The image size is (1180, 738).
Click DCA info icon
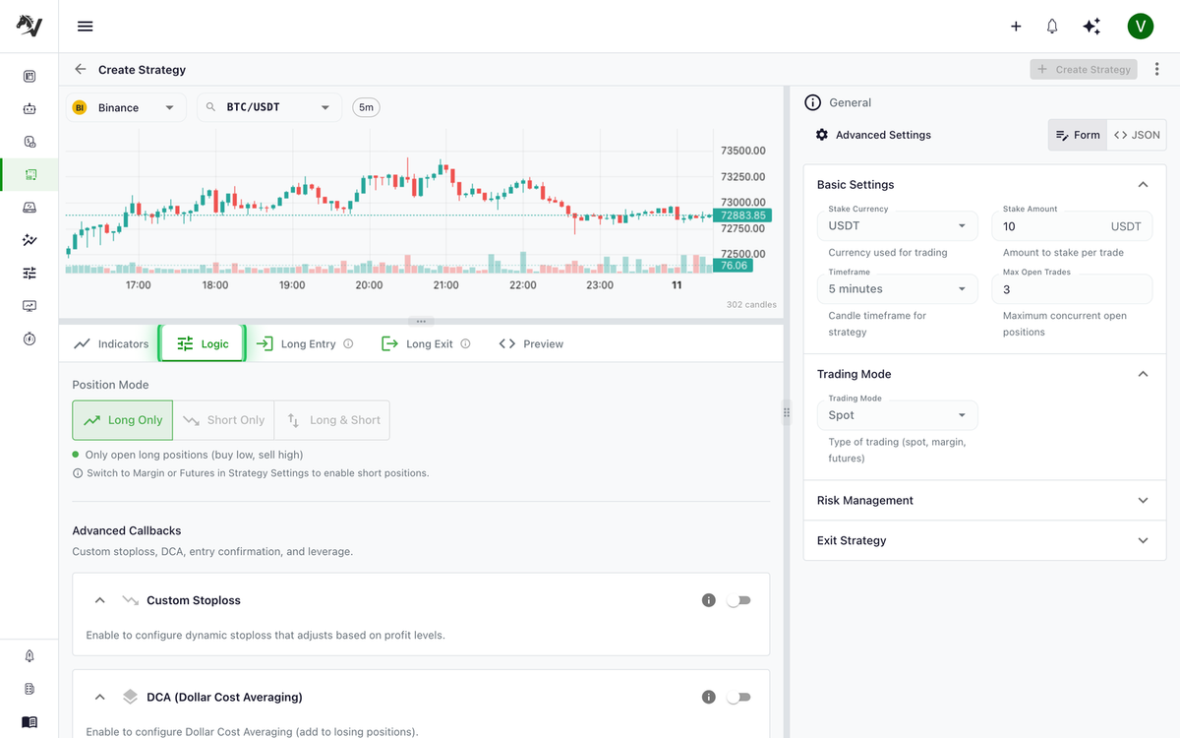point(708,697)
